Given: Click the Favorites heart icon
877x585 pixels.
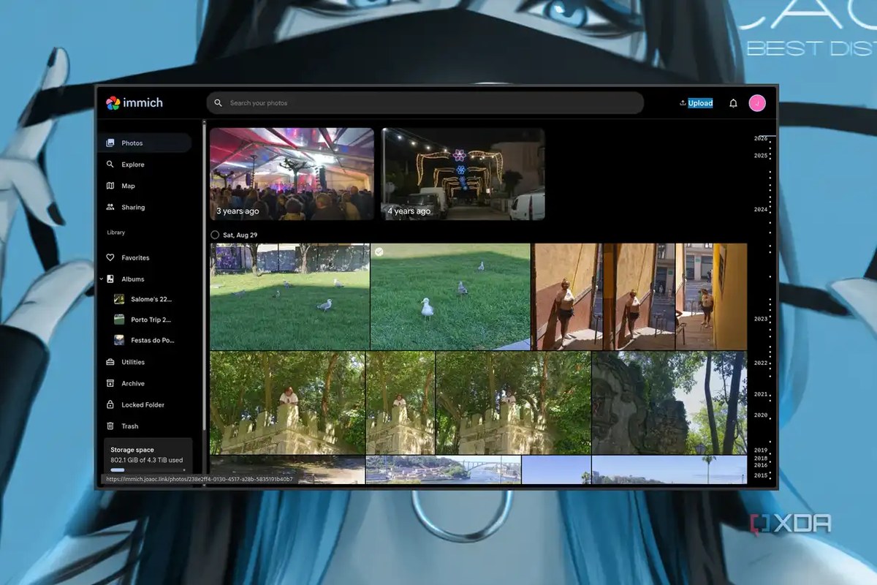Looking at the screenshot, I should (110, 257).
